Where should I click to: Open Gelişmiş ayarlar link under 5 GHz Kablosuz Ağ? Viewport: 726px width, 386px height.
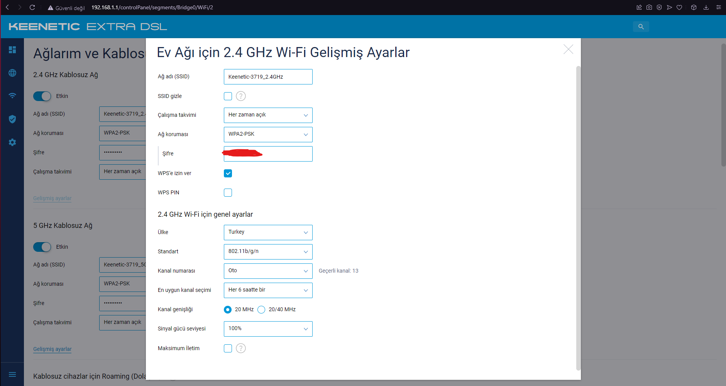[52, 349]
